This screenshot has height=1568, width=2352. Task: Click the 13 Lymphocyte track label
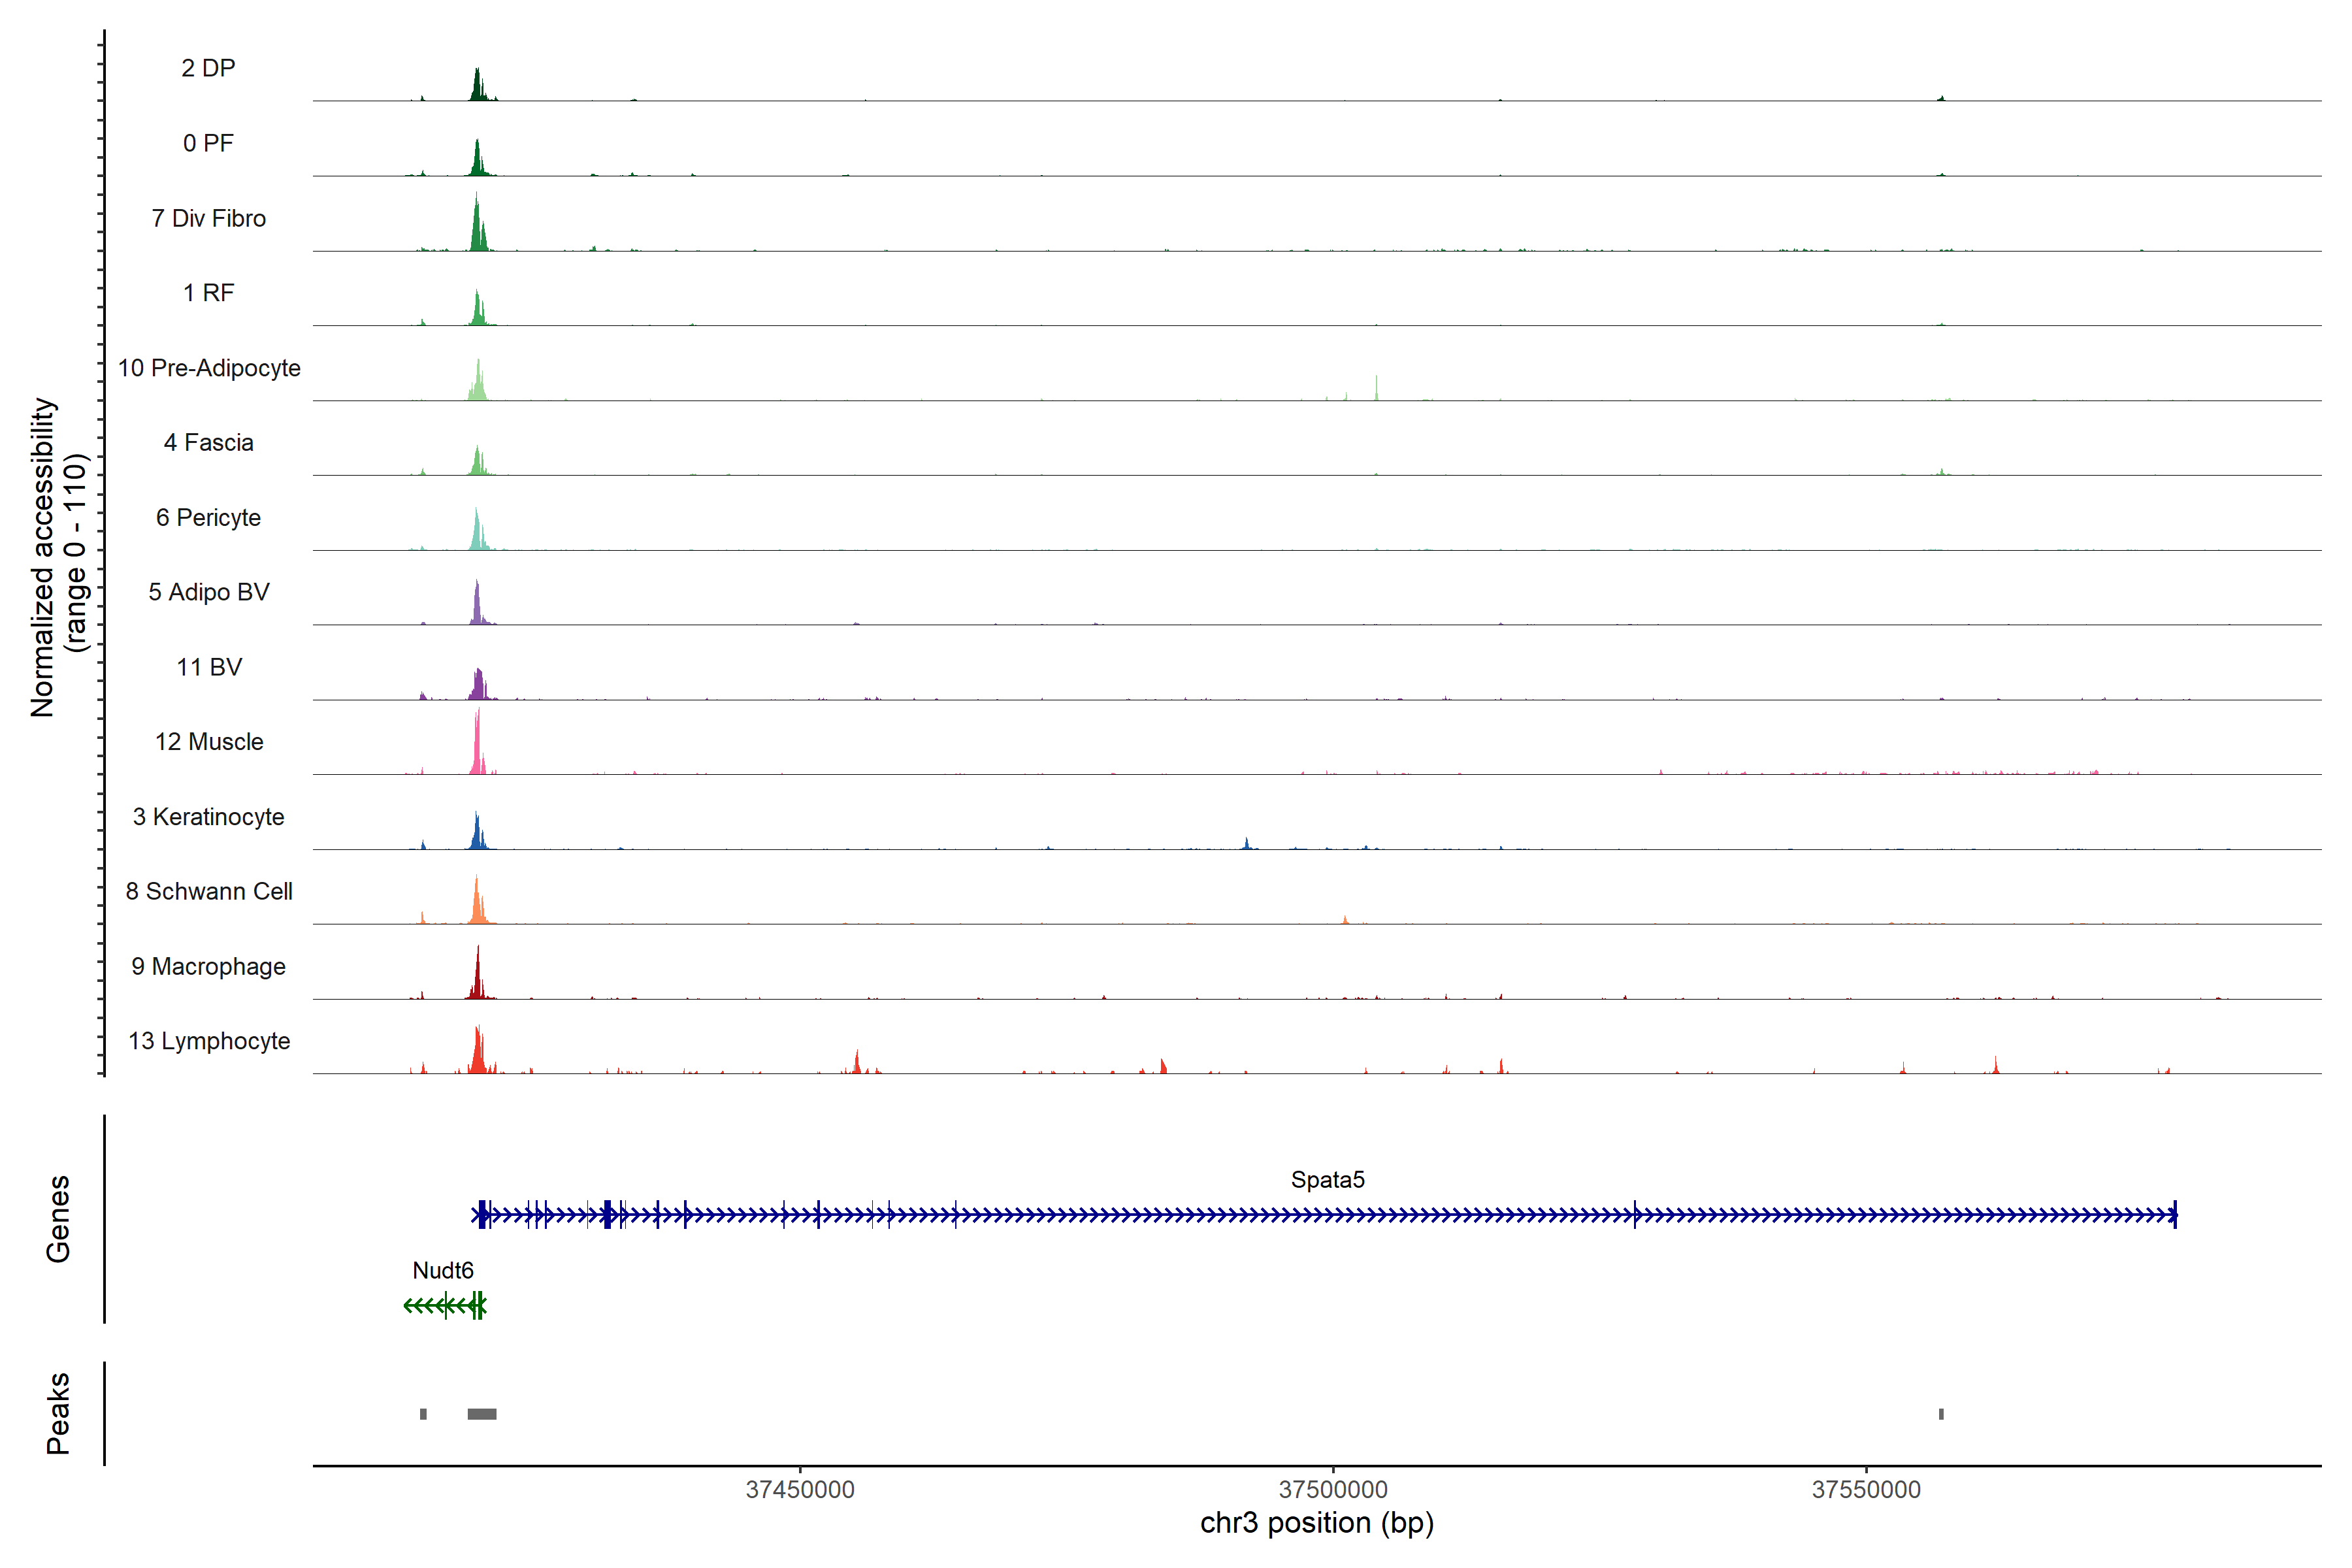click(209, 1041)
